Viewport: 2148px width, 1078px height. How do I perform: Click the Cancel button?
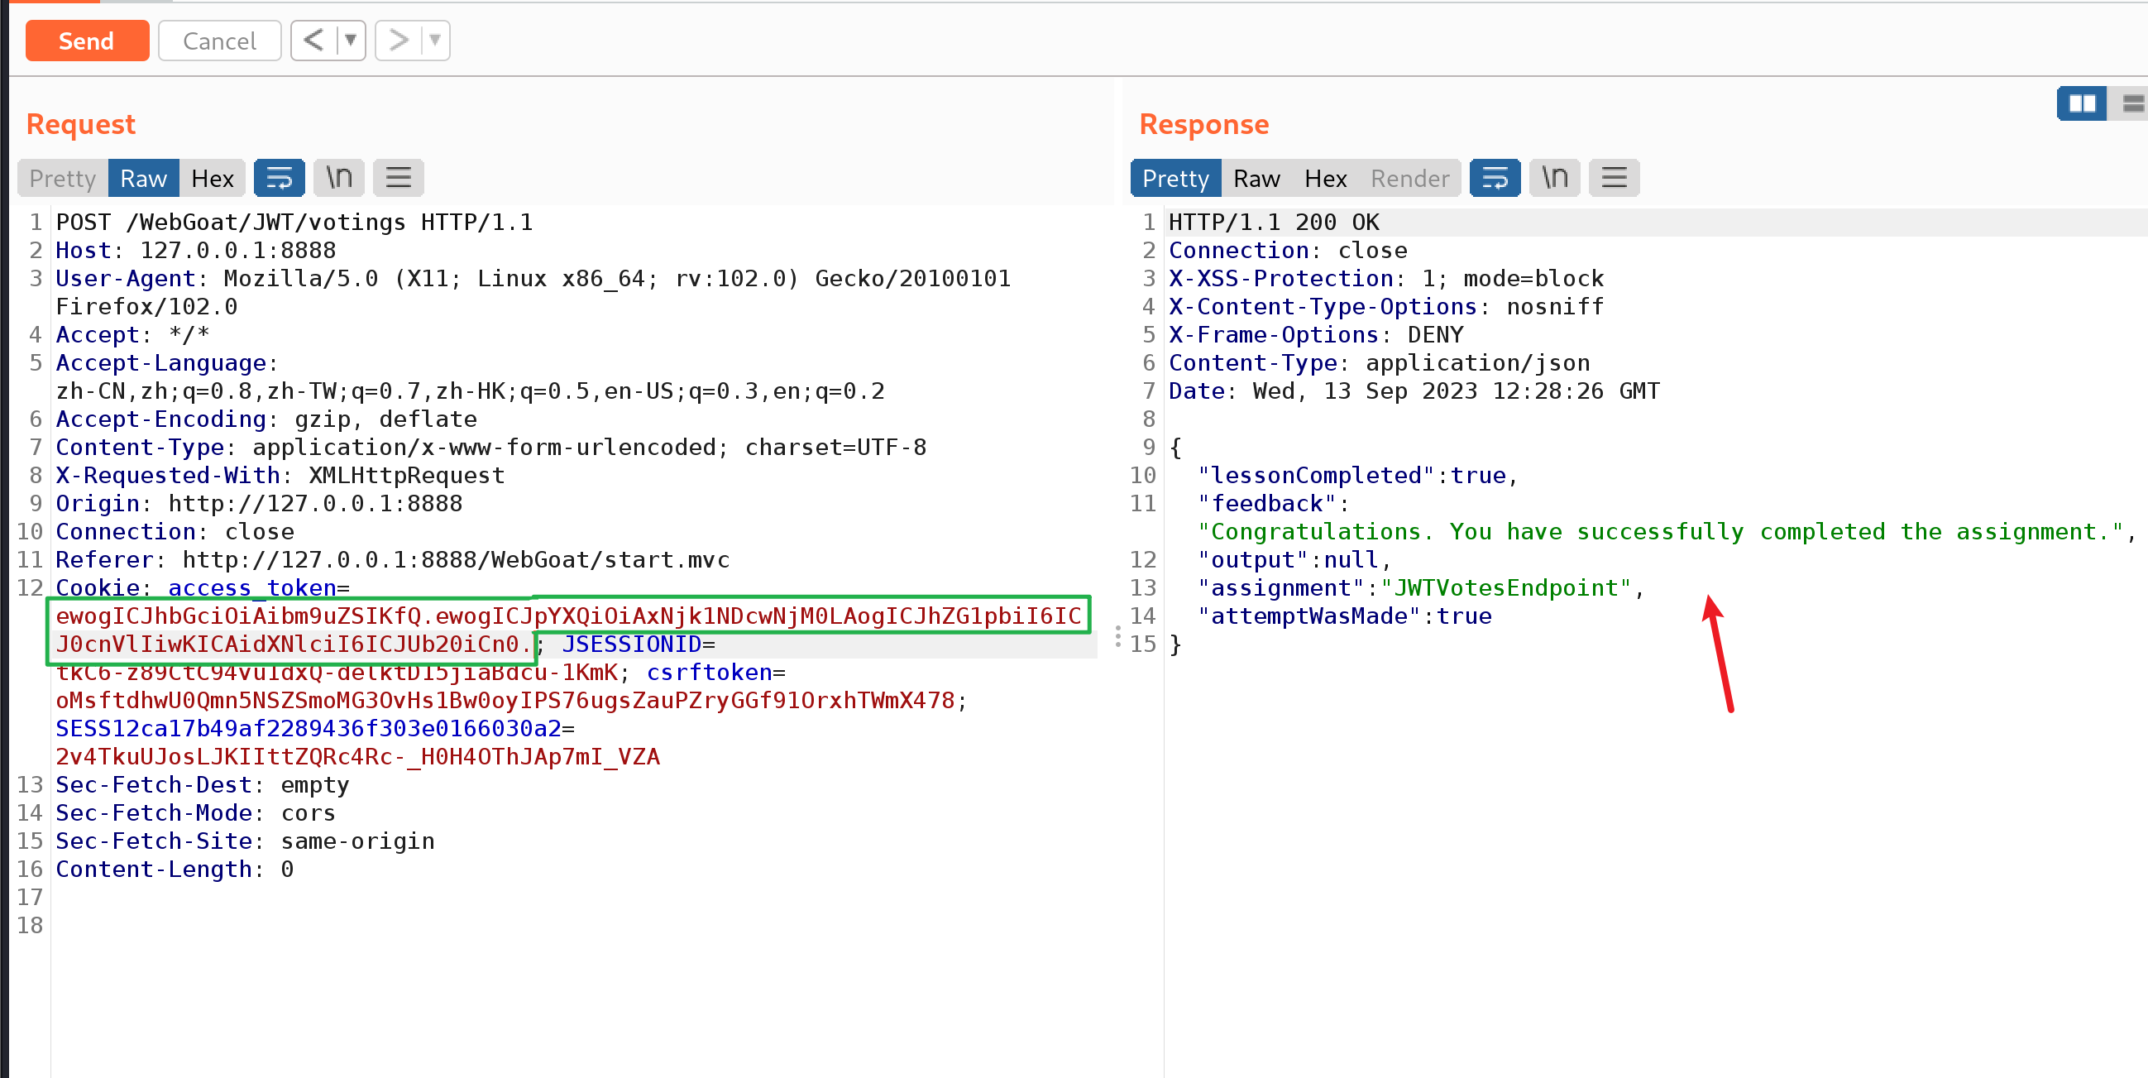tap(219, 41)
